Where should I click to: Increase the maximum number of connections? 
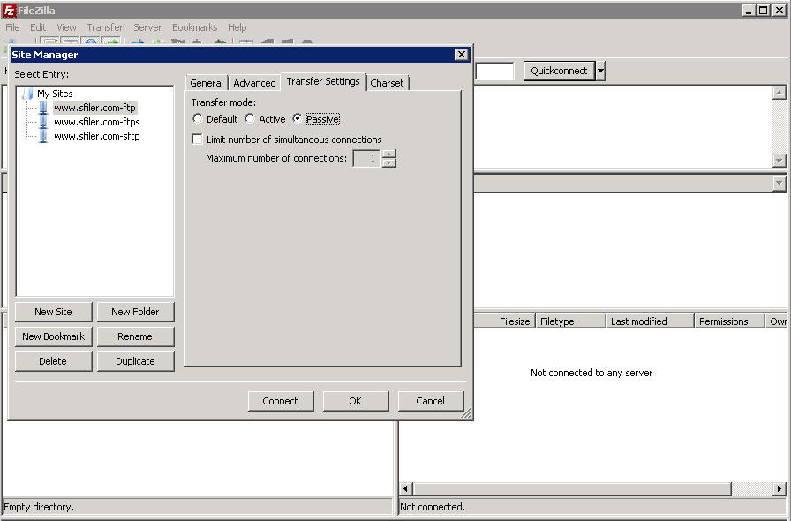389,154
